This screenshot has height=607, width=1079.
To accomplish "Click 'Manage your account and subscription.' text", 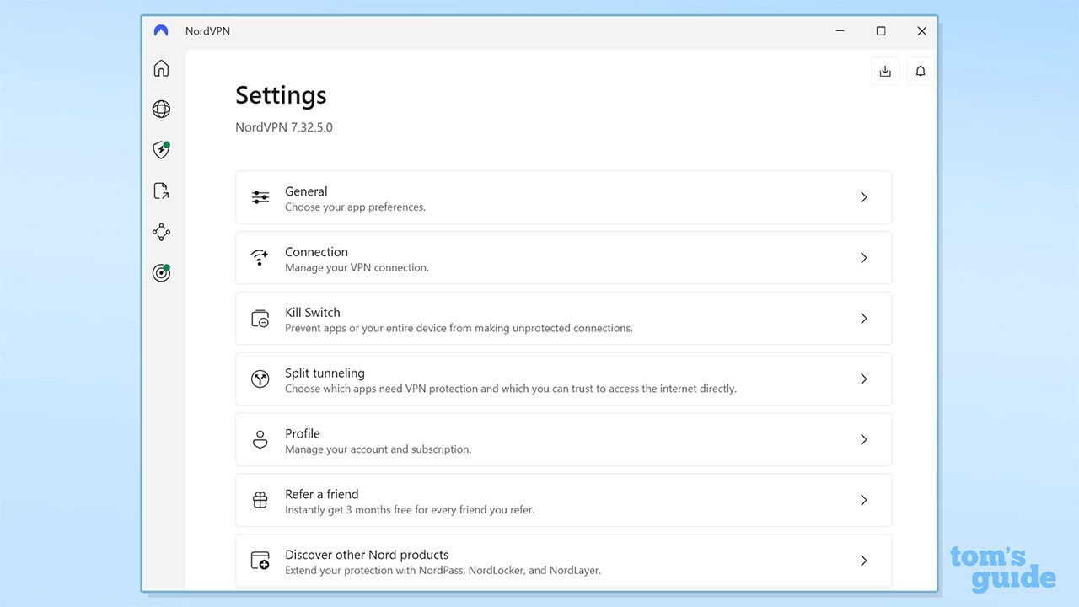I will coord(378,449).
